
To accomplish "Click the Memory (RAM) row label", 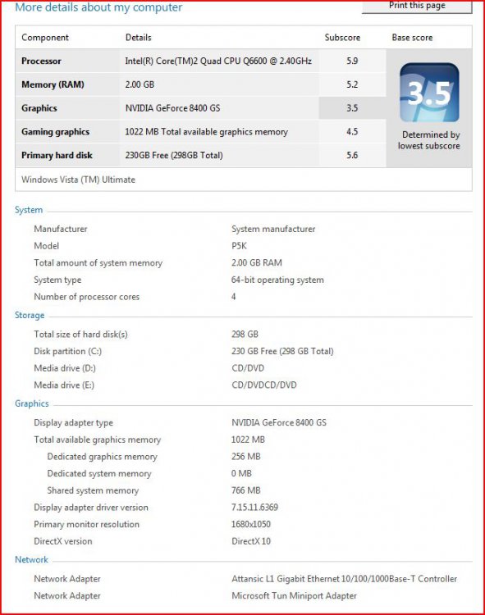I will pyautogui.click(x=53, y=84).
